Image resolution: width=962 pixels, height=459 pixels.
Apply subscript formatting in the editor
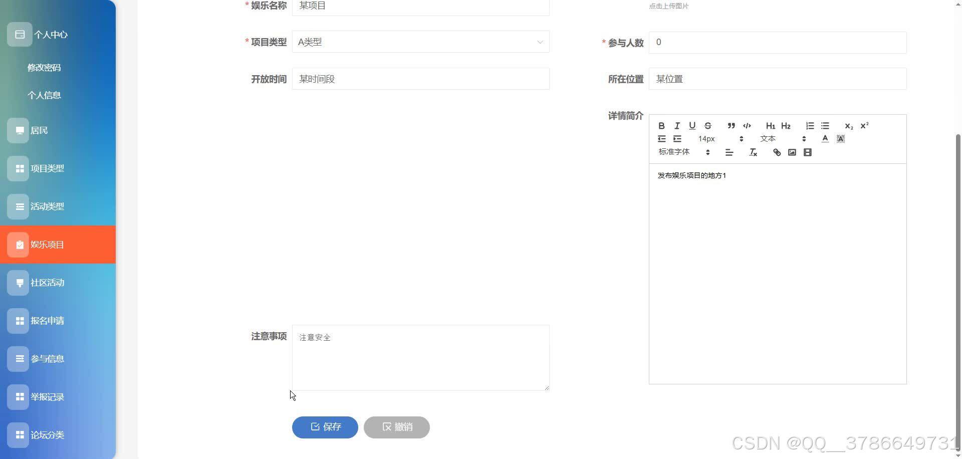(x=849, y=126)
